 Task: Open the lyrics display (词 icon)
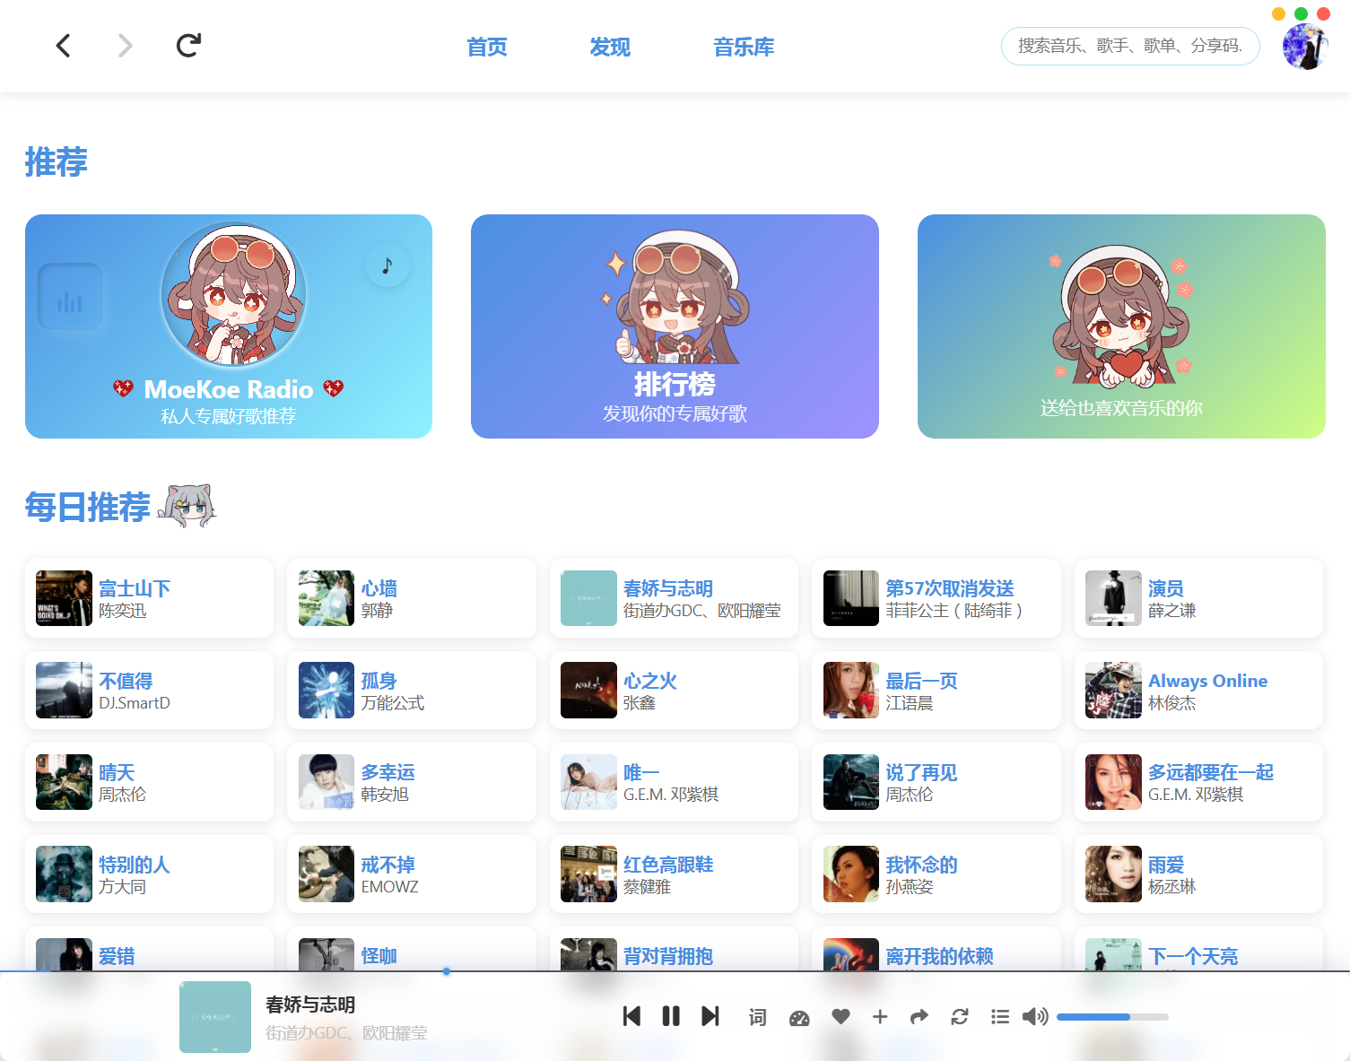coord(757,1016)
